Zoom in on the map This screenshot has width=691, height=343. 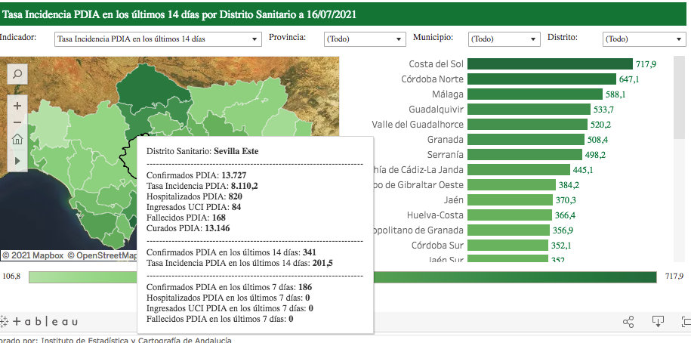coord(17,105)
